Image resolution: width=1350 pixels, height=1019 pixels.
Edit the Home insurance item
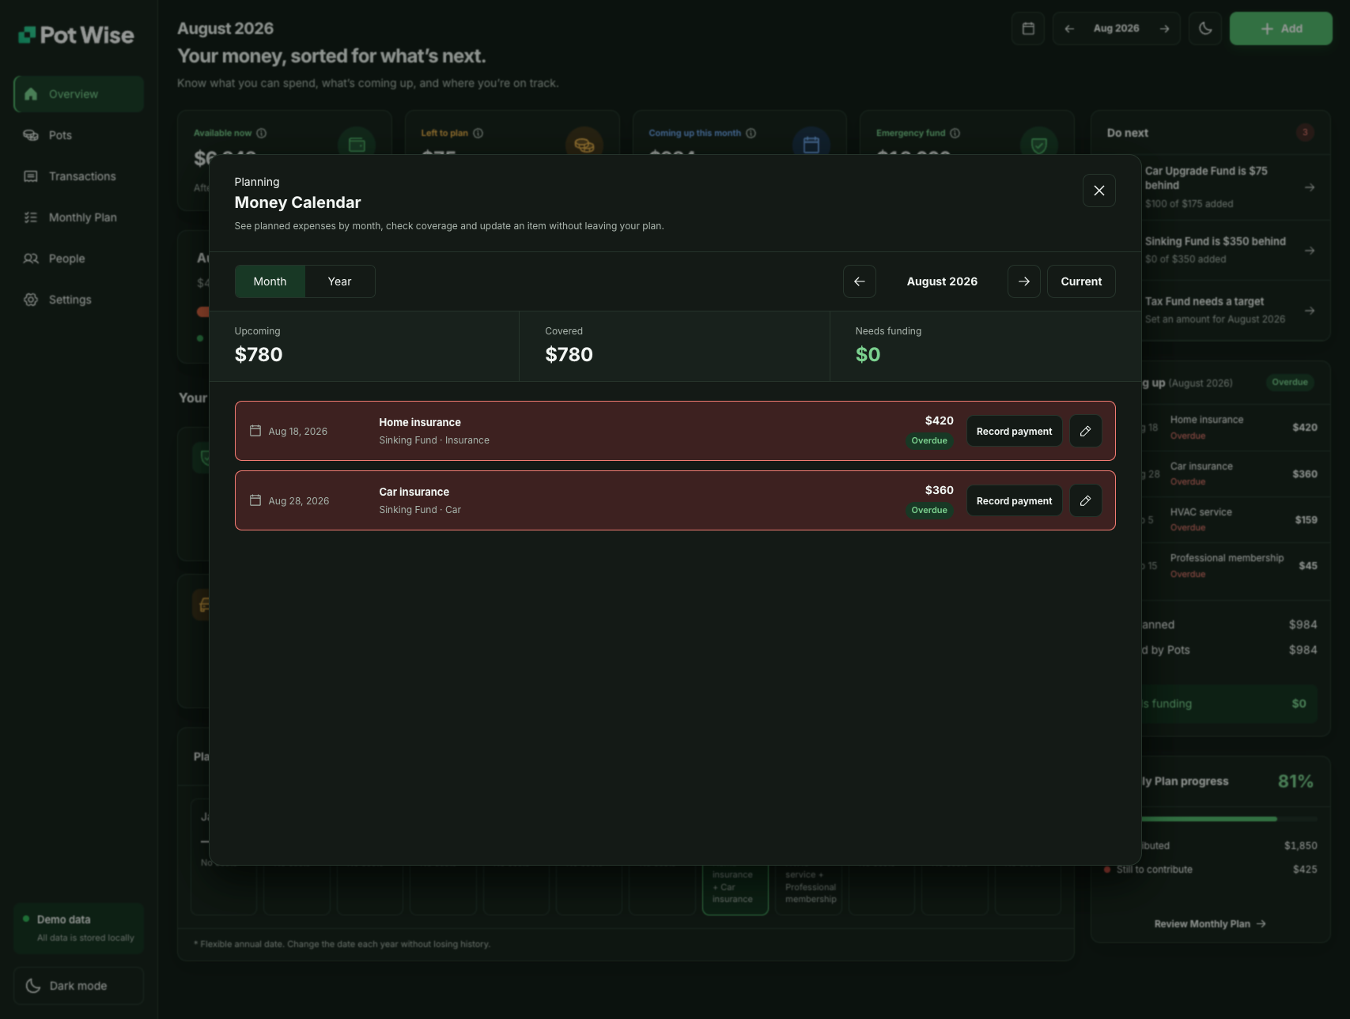point(1085,431)
